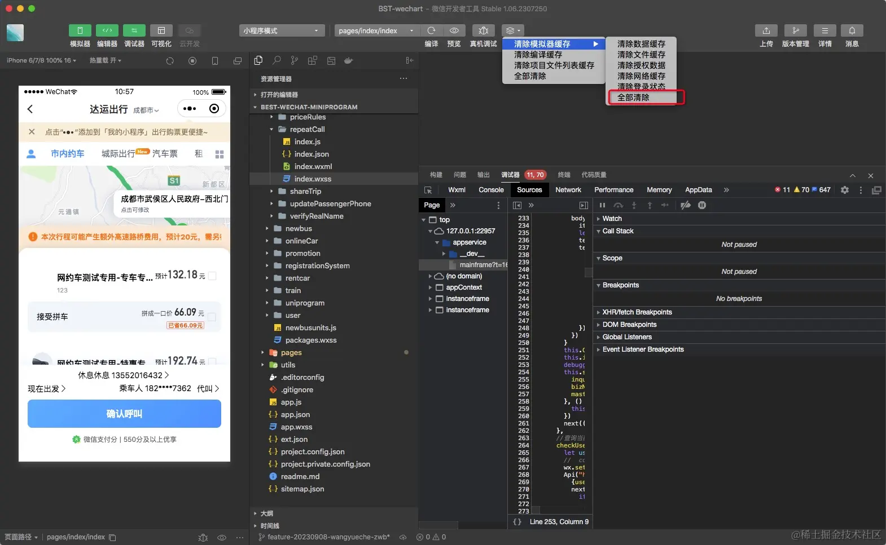
Task: Open the messages bell (消息)
Action: click(x=852, y=30)
